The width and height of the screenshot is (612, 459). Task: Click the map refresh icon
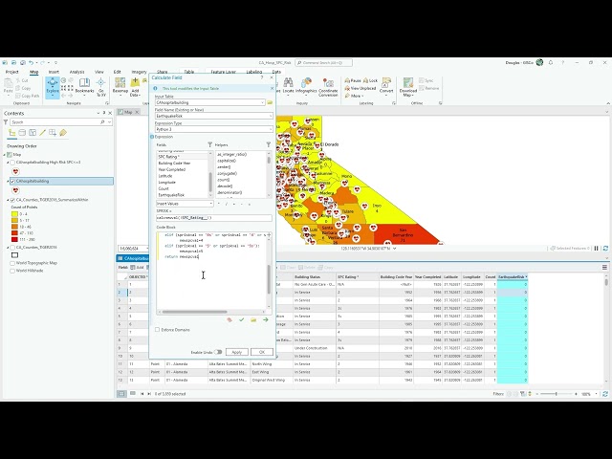[605, 249]
